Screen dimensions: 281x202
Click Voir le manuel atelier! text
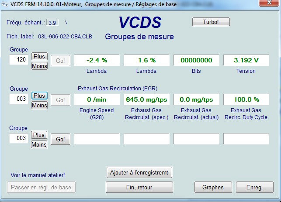click(x=38, y=175)
